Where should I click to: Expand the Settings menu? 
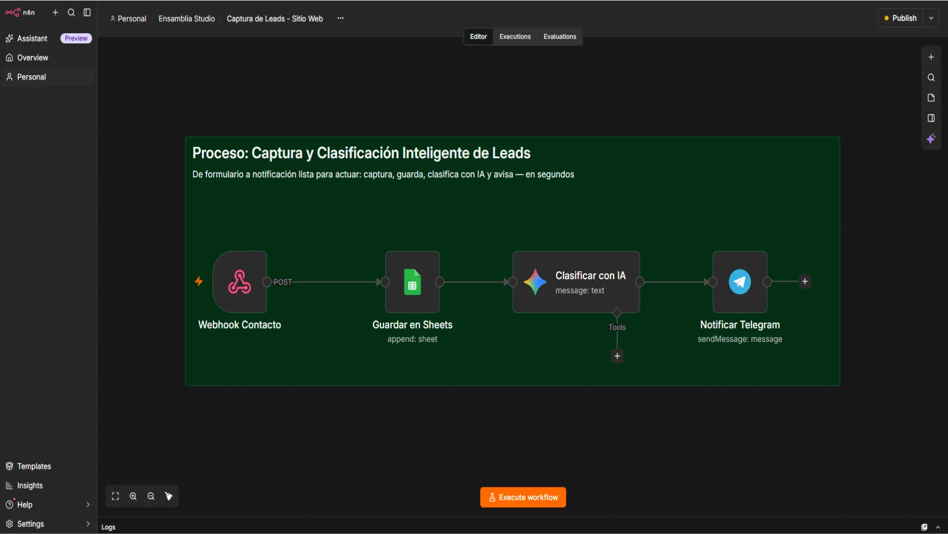pos(48,524)
